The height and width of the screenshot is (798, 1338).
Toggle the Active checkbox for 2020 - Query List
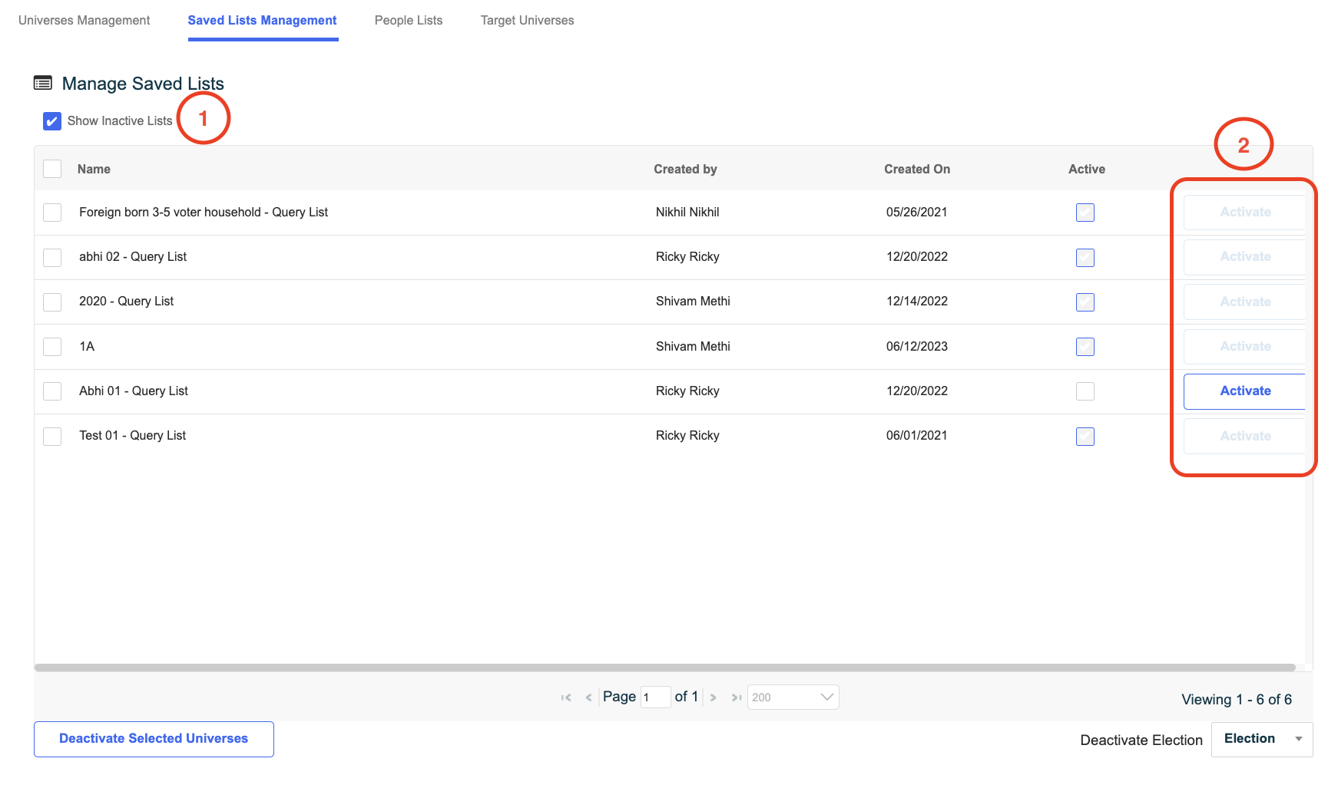[1085, 302]
